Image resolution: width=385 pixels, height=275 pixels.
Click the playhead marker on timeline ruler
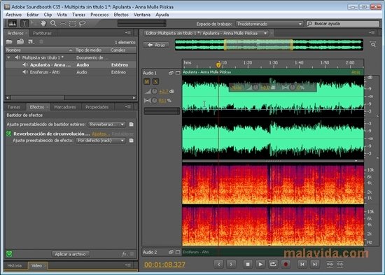(218, 65)
